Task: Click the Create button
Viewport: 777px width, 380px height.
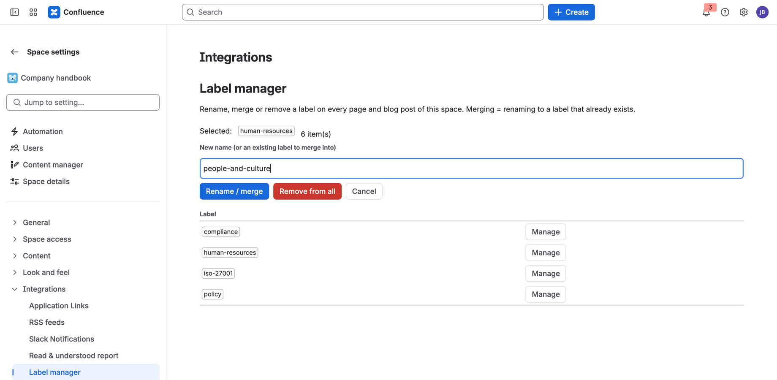Action: click(571, 12)
